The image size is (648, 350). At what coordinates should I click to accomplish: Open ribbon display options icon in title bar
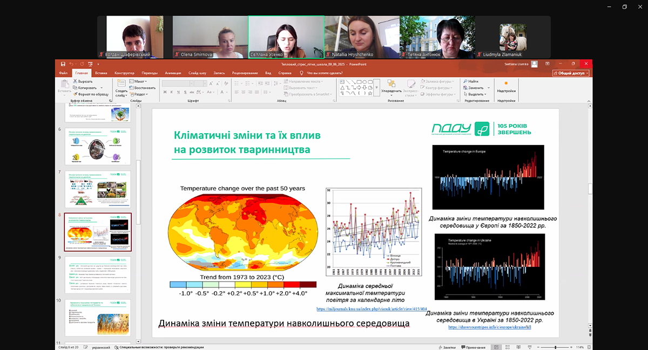coord(547,64)
